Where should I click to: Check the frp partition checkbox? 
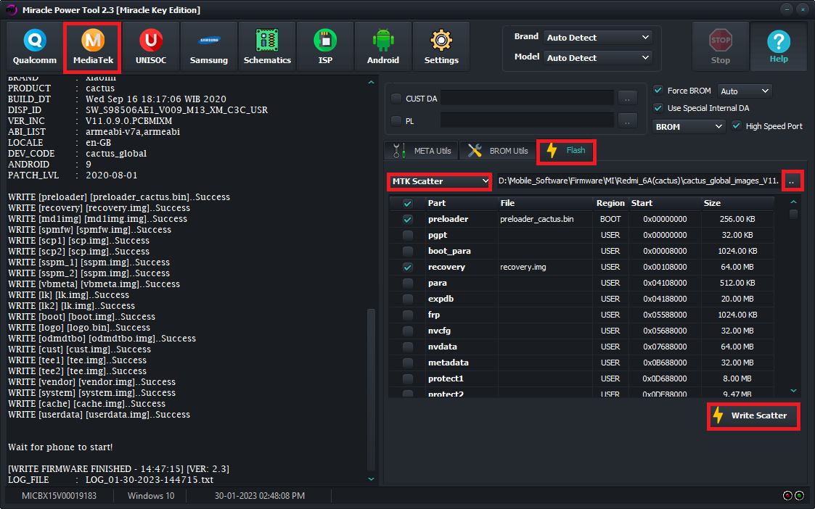click(408, 315)
